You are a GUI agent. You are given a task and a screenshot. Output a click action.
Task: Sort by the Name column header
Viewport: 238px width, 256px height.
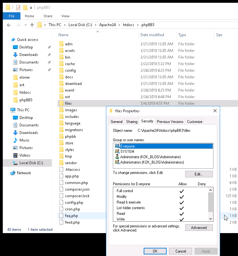coord(64,35)
